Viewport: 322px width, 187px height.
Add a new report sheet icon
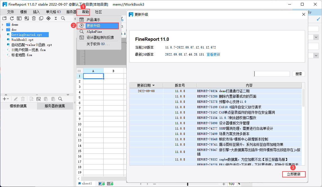(102, 184)
